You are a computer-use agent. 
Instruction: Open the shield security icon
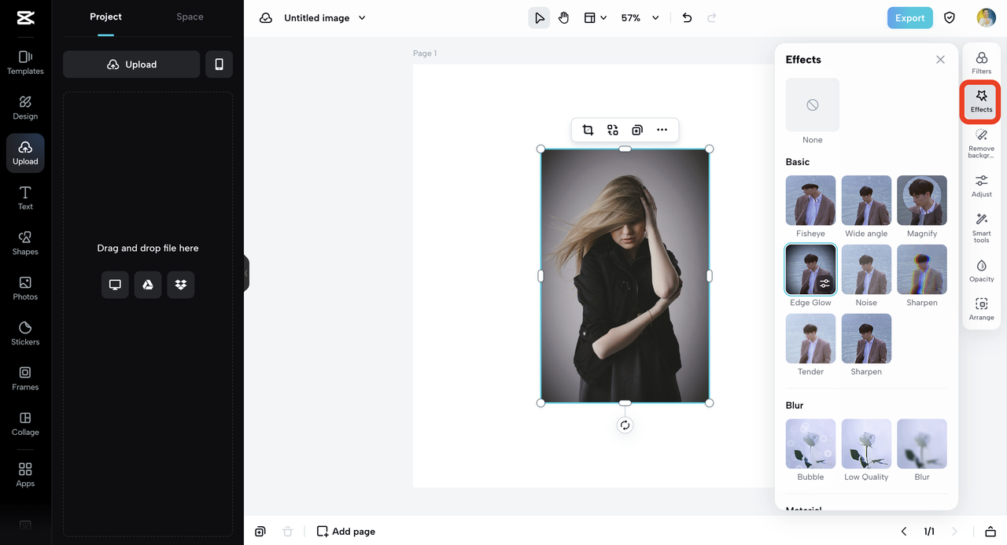coord(950,18)
